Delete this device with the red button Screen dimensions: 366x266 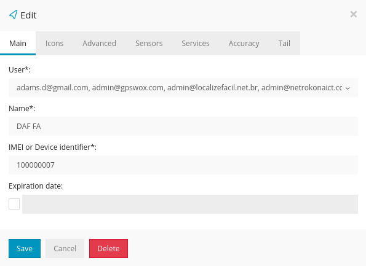(108, 249)
